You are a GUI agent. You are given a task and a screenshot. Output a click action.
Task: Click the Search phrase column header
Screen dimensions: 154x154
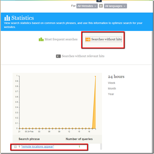coord(29,139)
